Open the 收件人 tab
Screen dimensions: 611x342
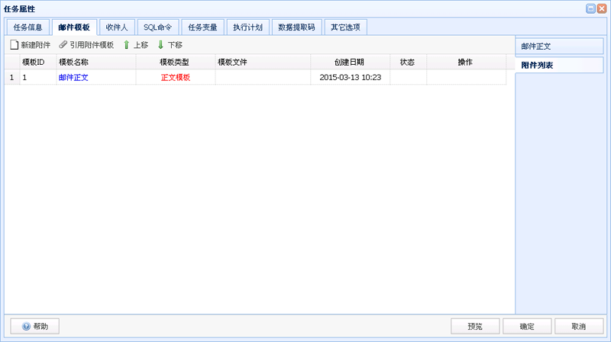pos(118,27)
